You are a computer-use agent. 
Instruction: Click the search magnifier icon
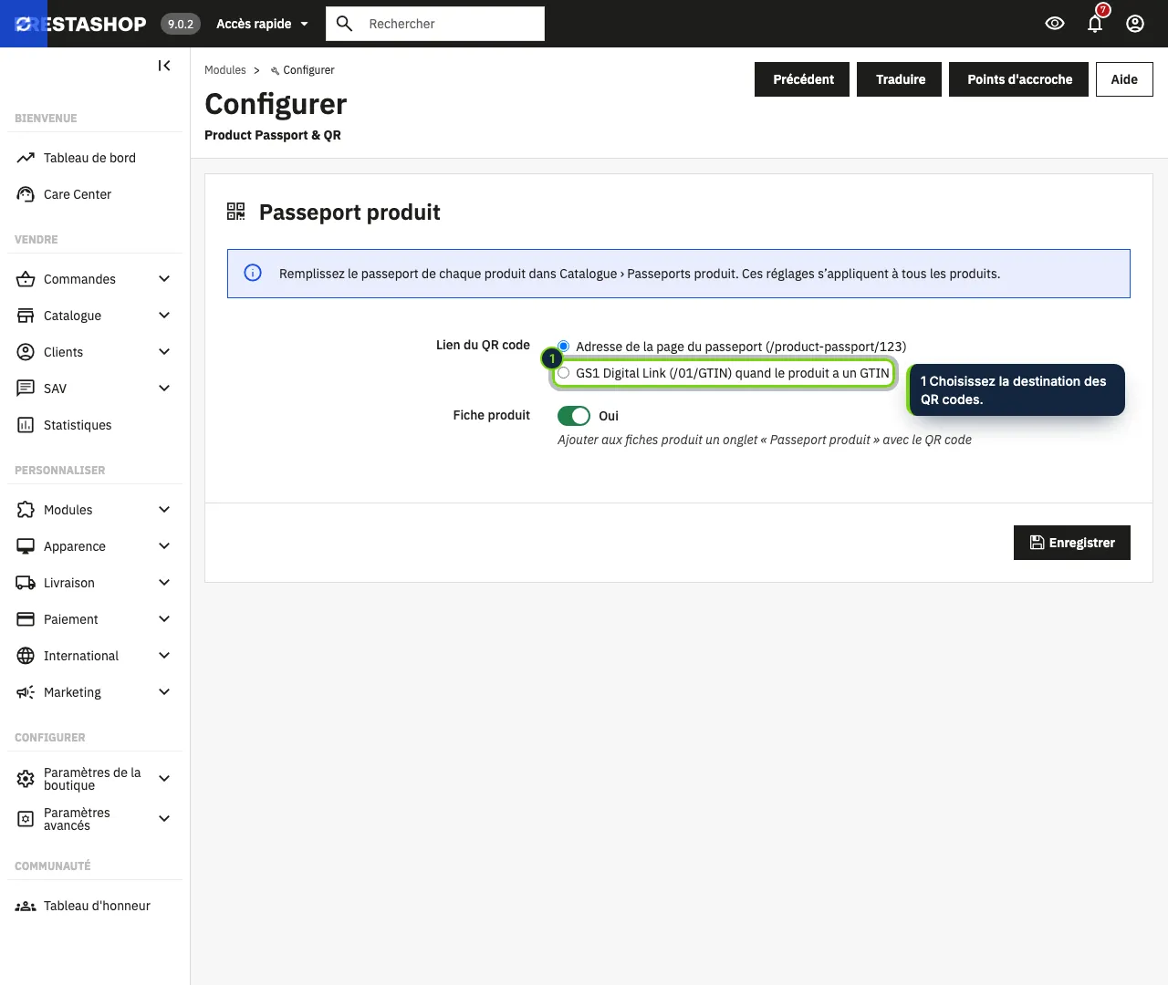click(345, 24)
